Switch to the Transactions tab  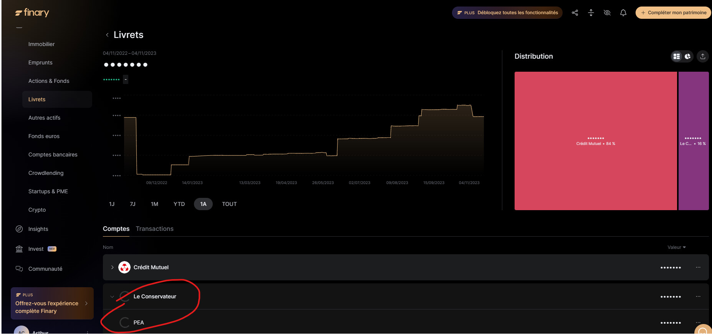[154, 229]
